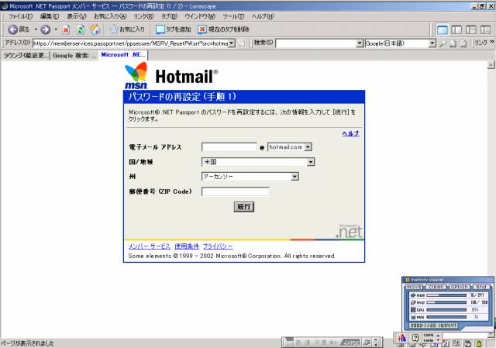The height and width of the screenshot is (348, 496).
Task: Click the Continue (続行) button
Action: [244, 207]
